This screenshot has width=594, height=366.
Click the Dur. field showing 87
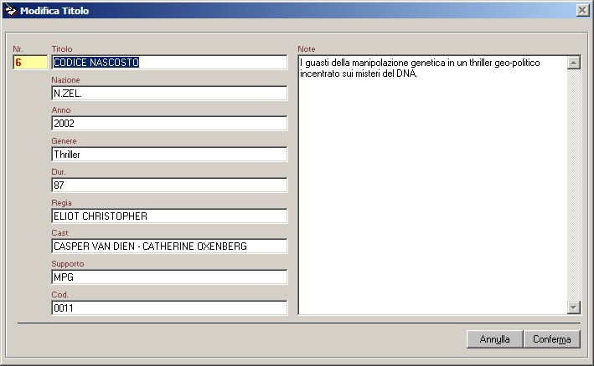169,186
